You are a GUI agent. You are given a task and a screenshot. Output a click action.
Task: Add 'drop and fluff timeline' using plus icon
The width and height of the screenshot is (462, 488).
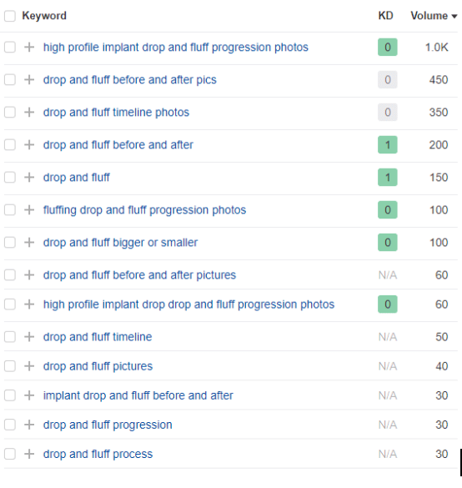click(x=29, y=337)
